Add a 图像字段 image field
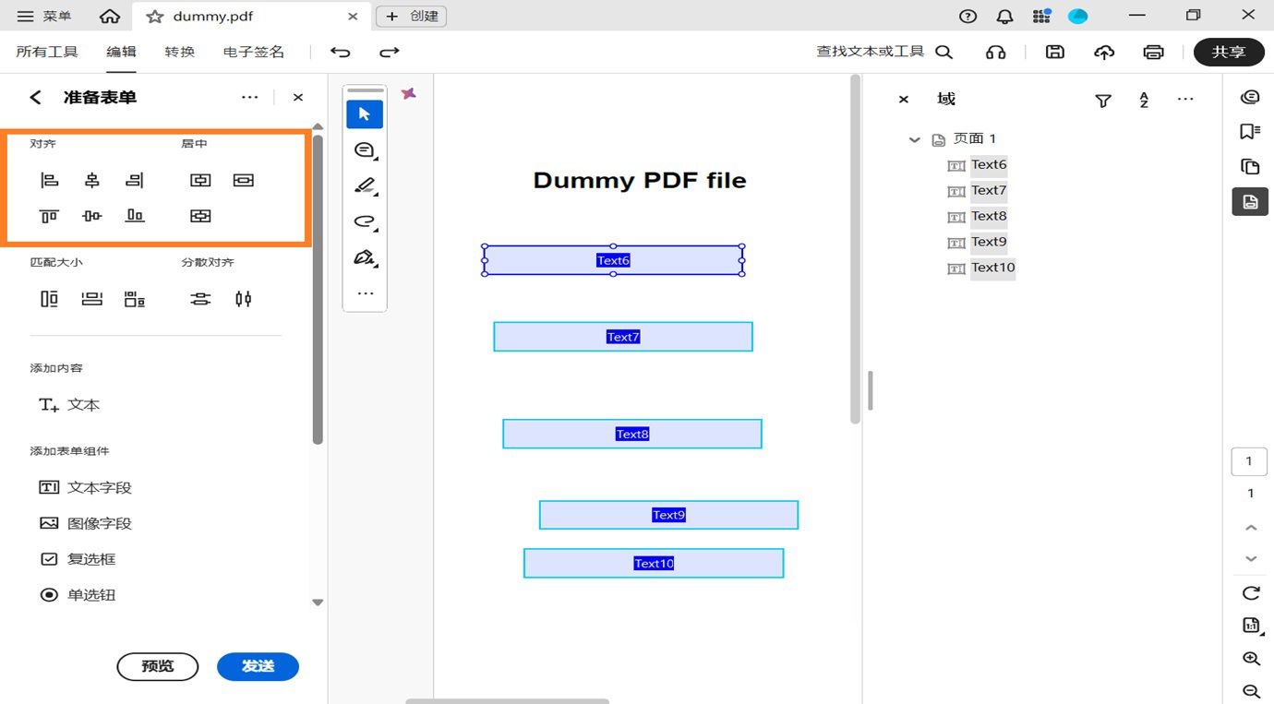This screenshot has width=1274, height=704. pos(85,523)
